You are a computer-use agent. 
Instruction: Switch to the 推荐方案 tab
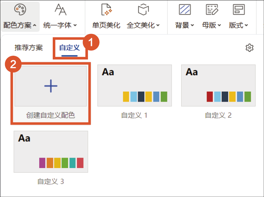click(29, 48)
